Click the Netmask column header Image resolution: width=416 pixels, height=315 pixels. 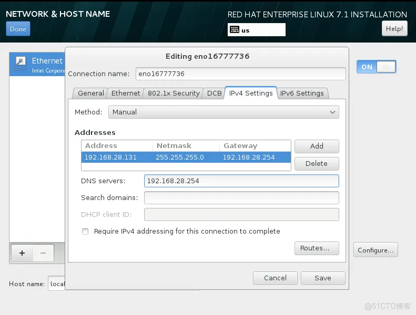[x=186, y=146]
